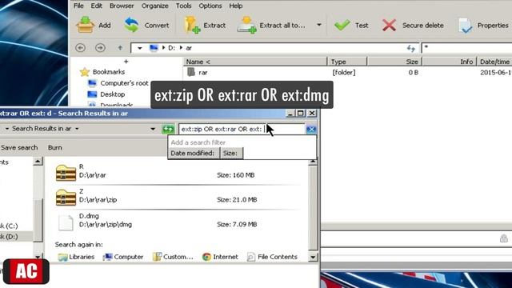Search again in Computer
The image size is (512, 288).
123,257
